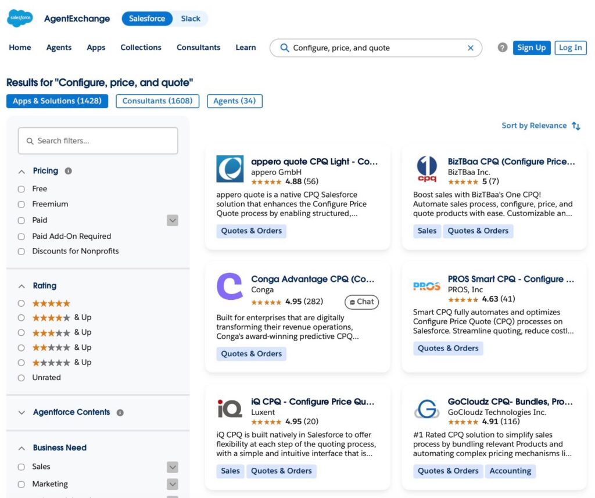Select three stars & Up rating
Screen dimensions: 595x498
click(x=21, y=332)
